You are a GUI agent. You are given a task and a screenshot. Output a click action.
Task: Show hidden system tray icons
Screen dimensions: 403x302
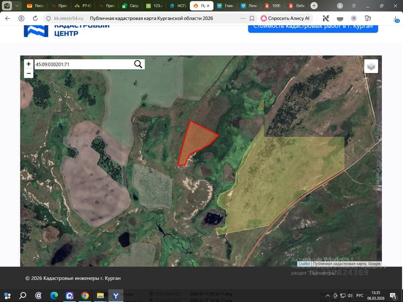(x=327, y=296)
